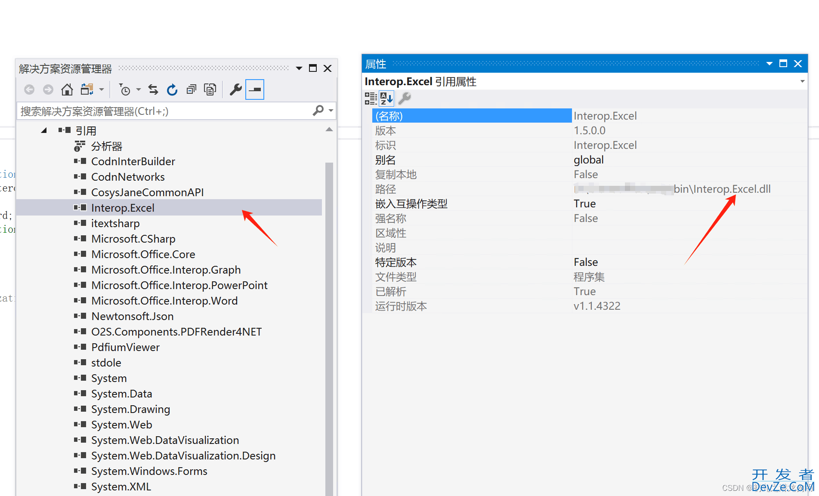Select the 复制本地 property row
Screen dimensions: 819x496
590,174
